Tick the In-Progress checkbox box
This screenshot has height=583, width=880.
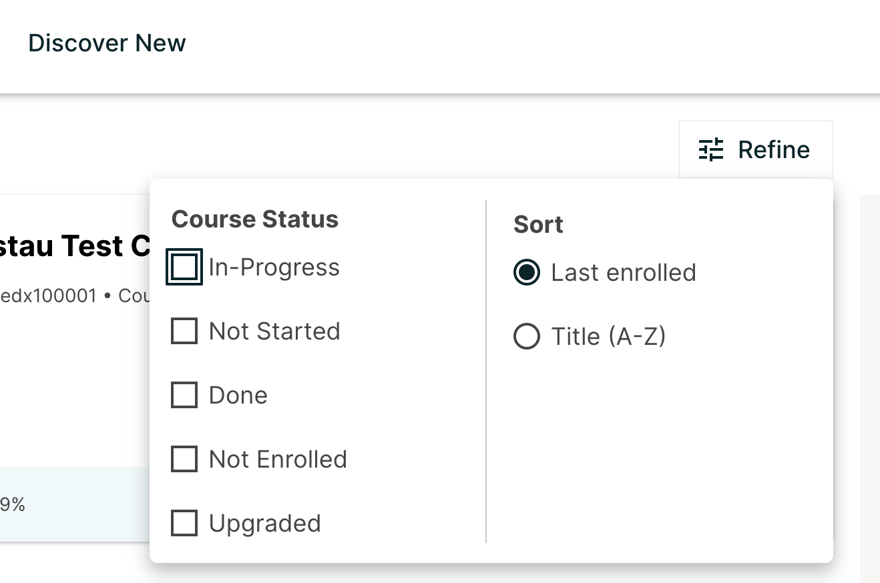(184, 267)
